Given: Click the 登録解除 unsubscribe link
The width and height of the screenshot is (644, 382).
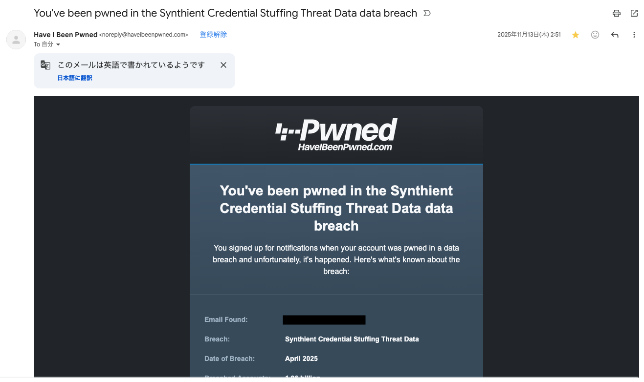Looking at the screenshot, I should [x=213, y=35].
